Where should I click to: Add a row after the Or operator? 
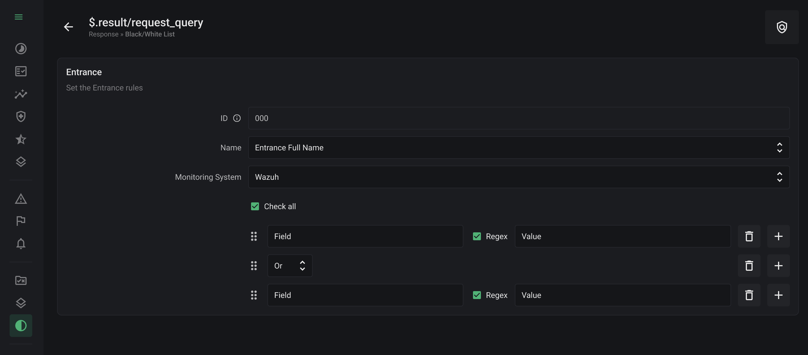tap(778, 266)
